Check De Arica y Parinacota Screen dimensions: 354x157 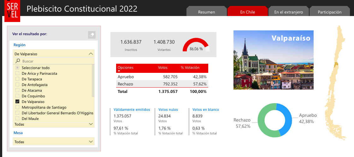(17, 73)
